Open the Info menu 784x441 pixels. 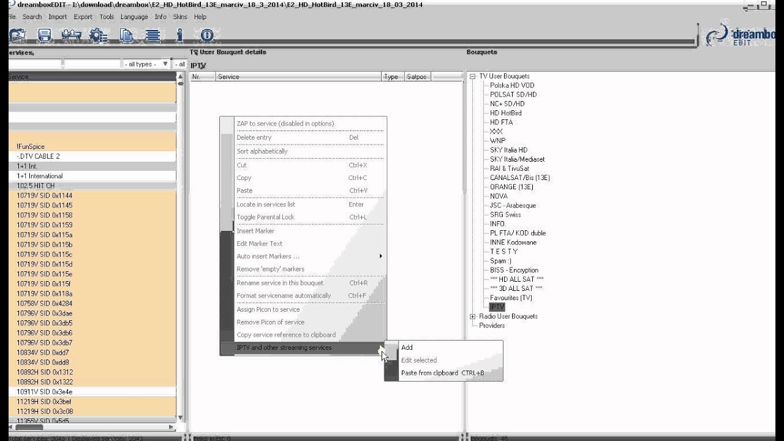pyautogui.click(x=160, y=17)
